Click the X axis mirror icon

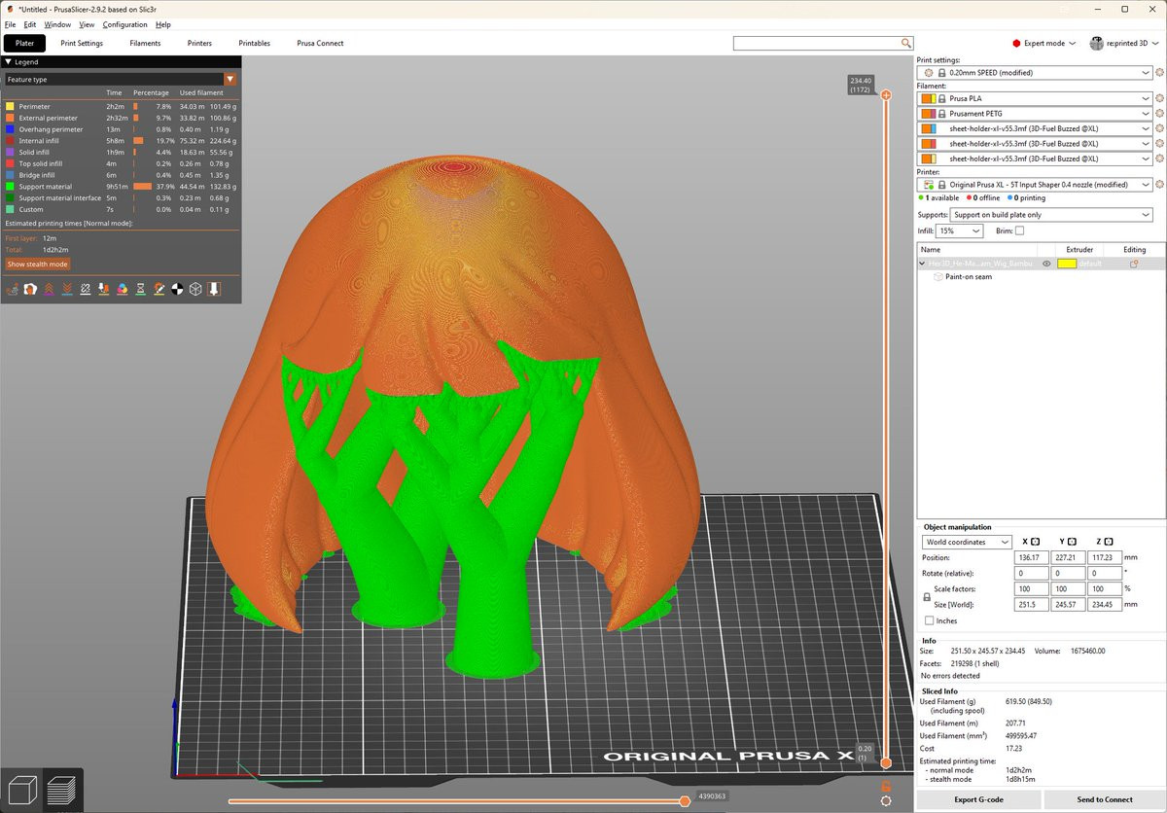(1035, 542)
